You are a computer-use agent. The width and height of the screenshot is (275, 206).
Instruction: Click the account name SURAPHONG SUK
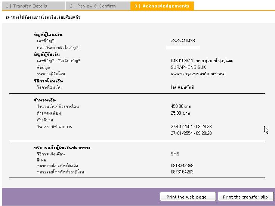click(x=188, y=67)
